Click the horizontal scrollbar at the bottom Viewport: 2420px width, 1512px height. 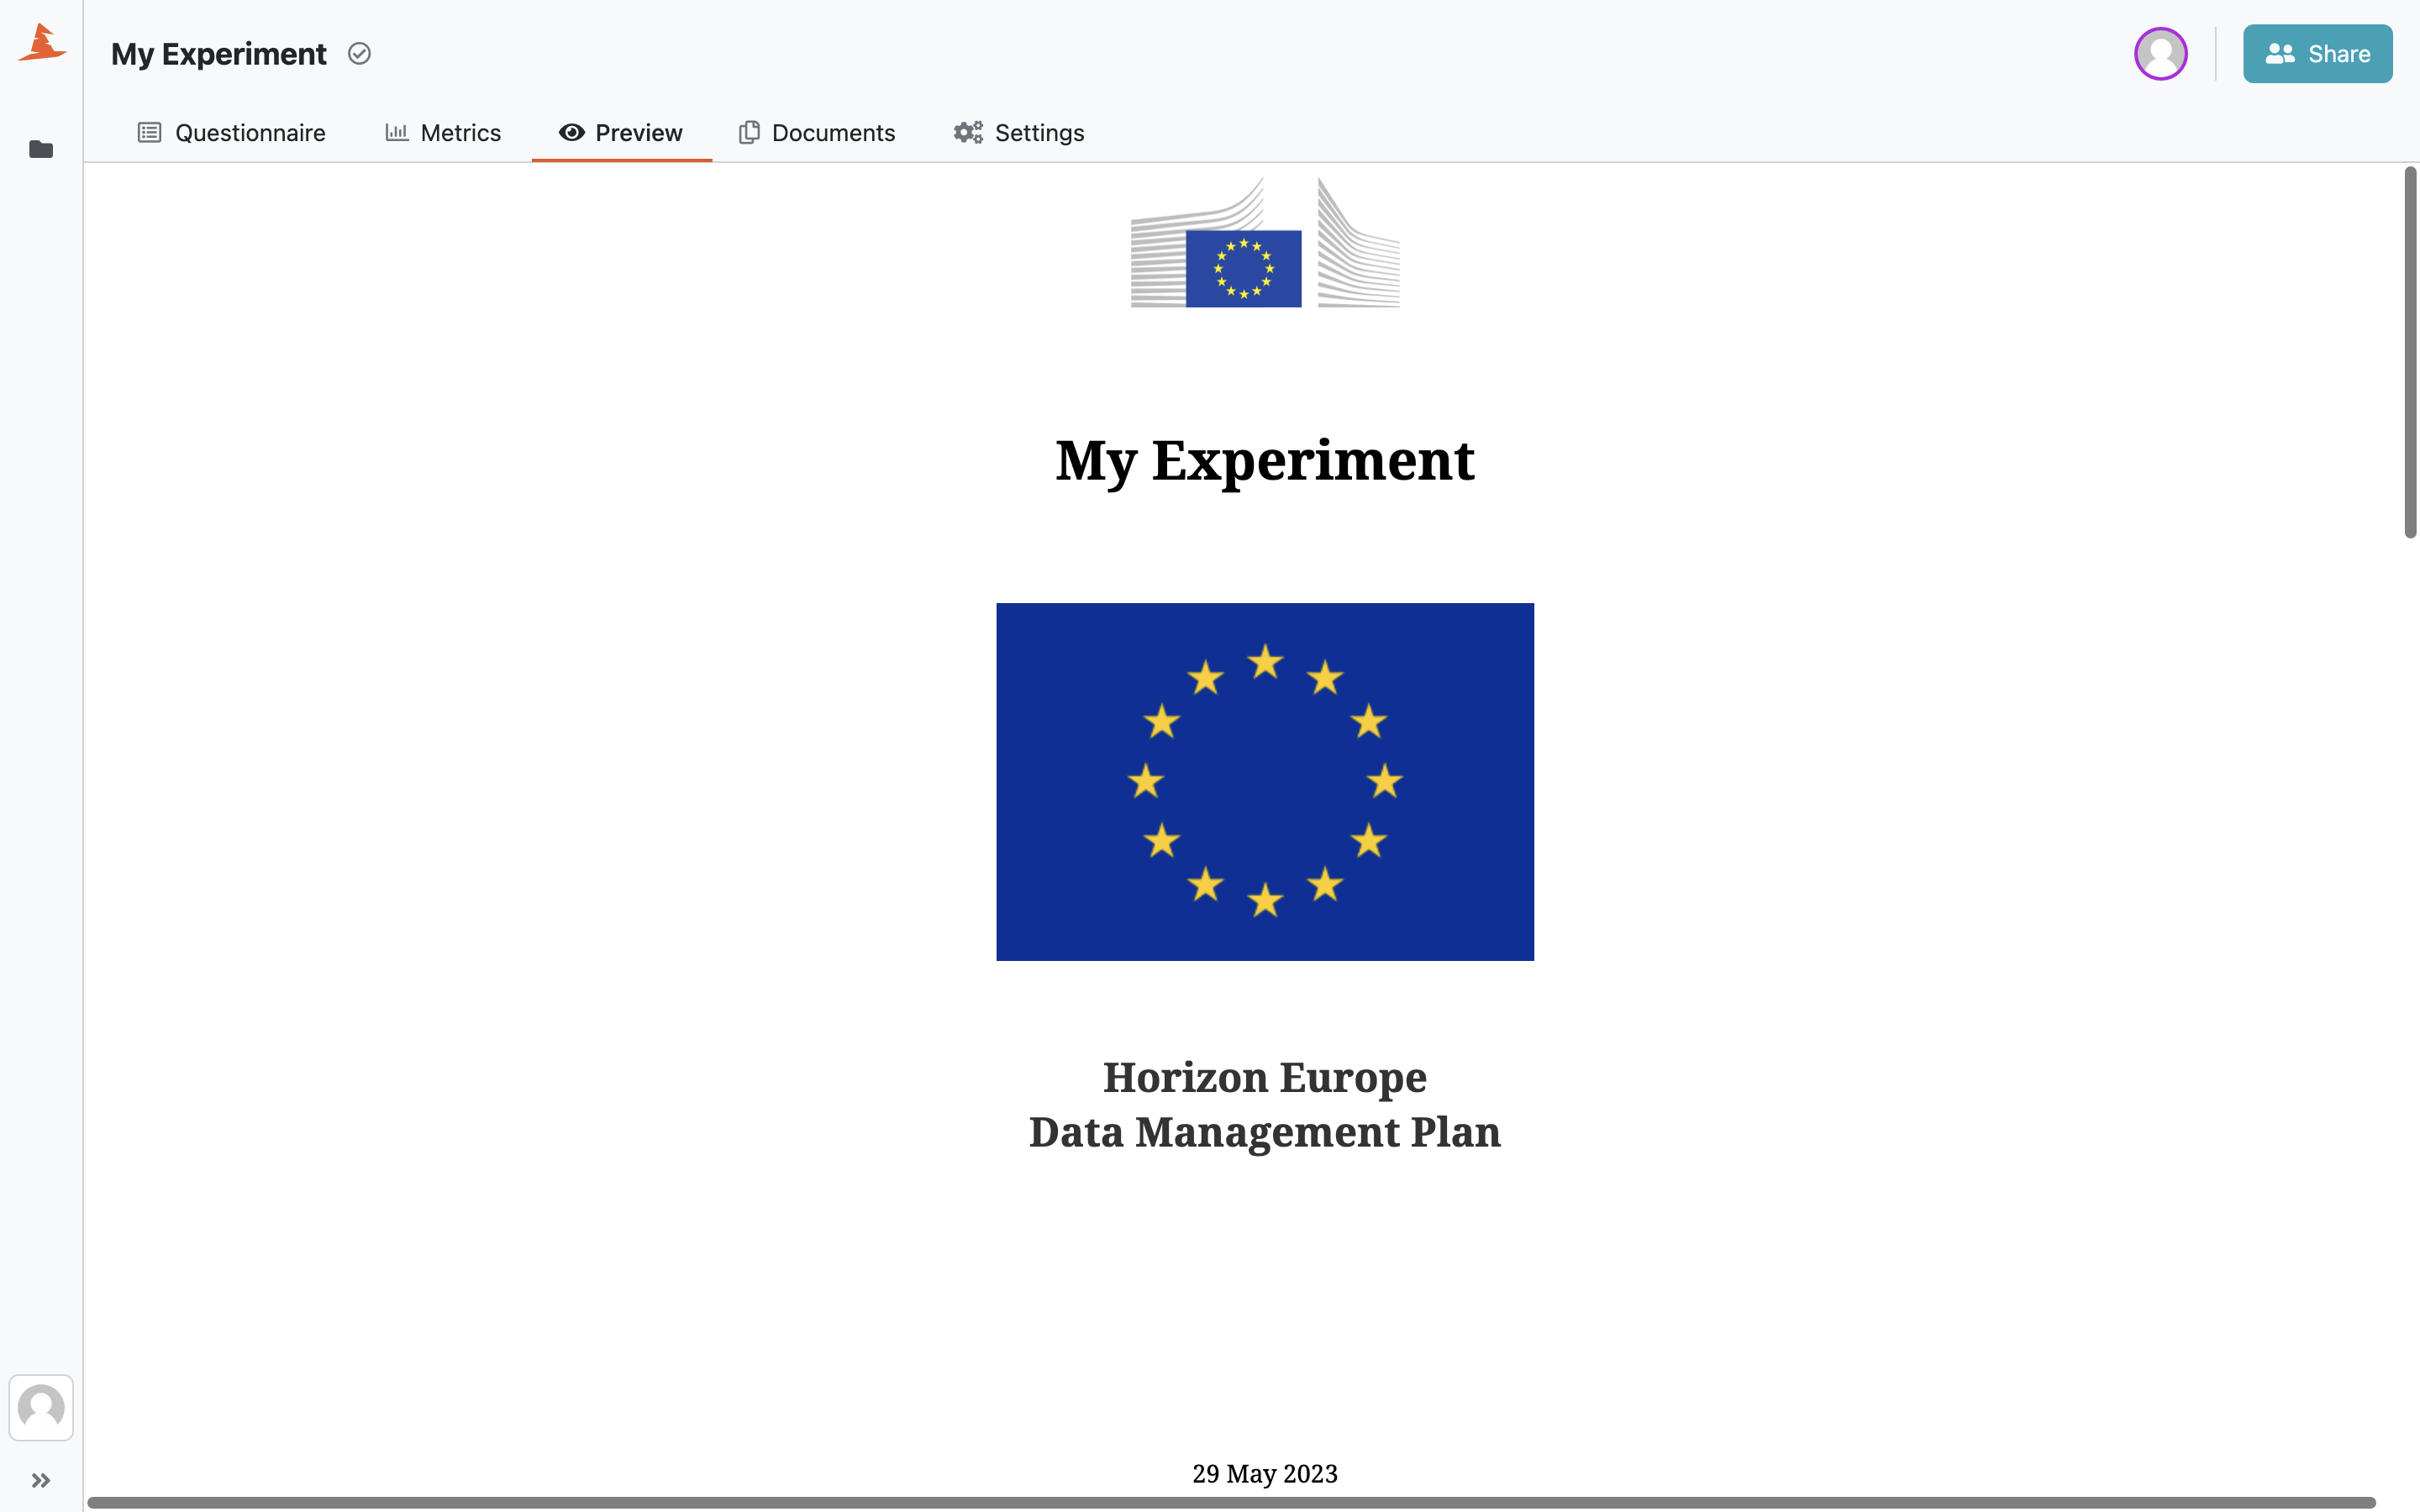tap(1231, 1502)
